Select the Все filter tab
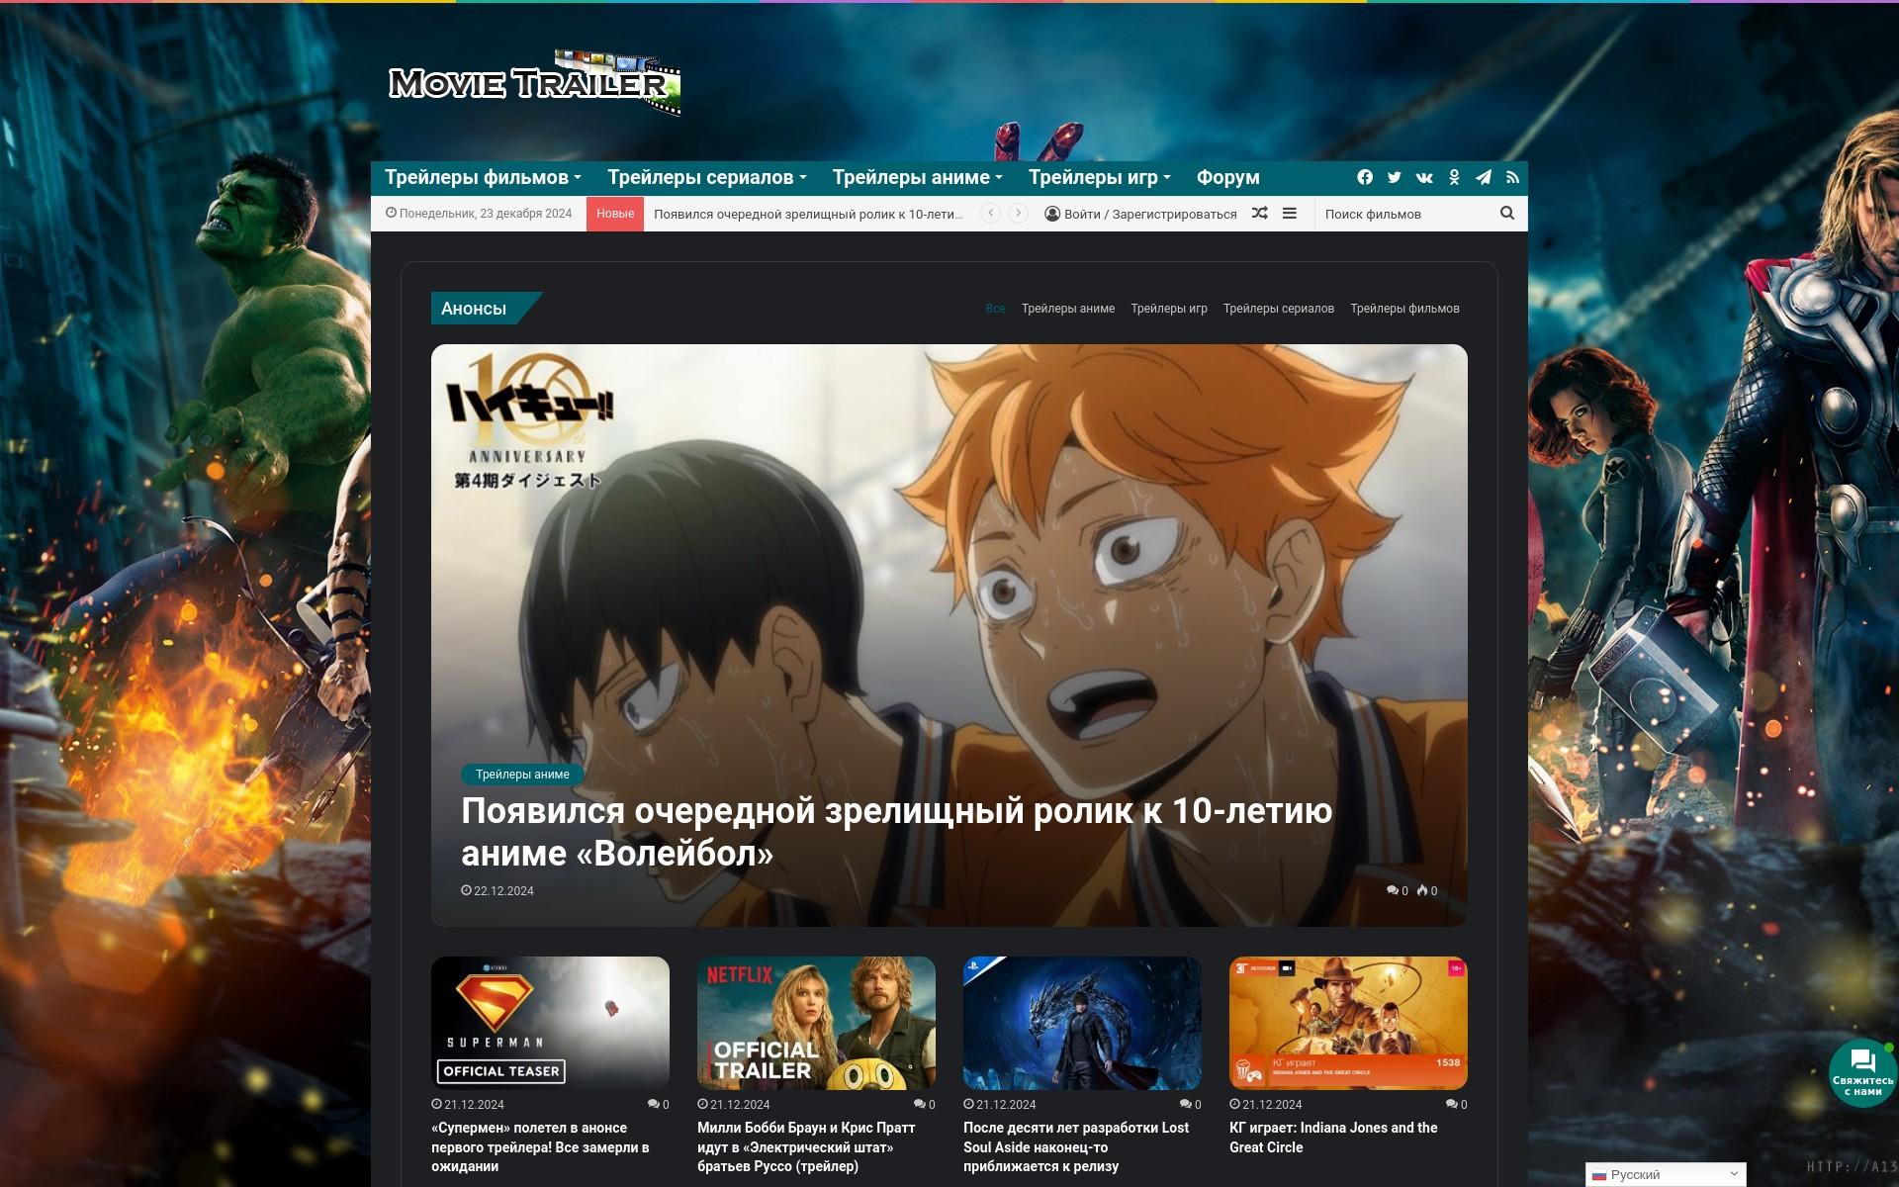The width and height of the screenshot is (1899, 1187). [x=995, y=309]
